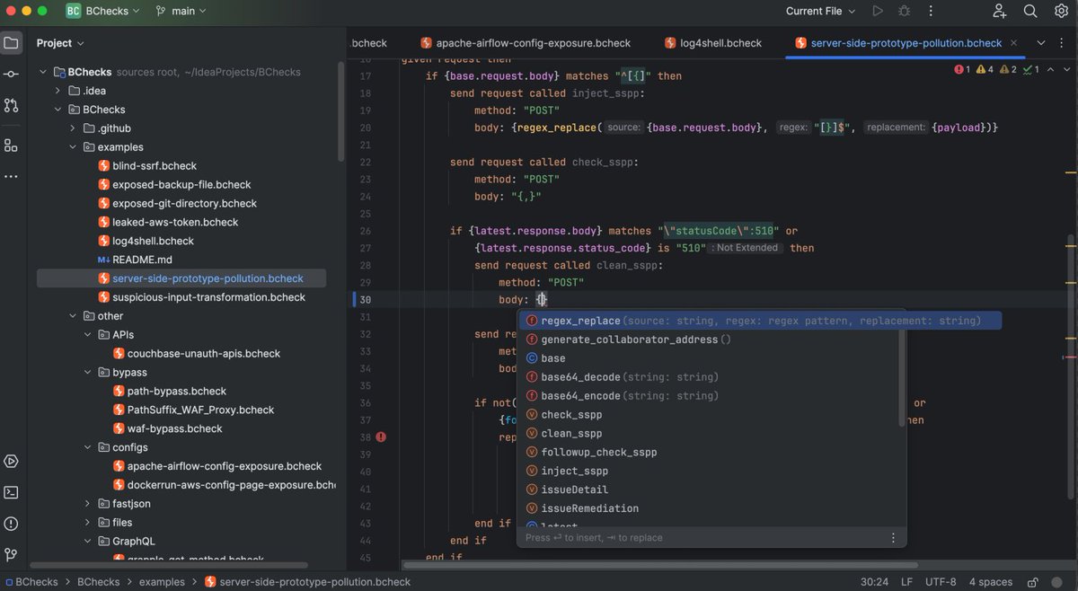Open the BChecks project dropdown

102,11
